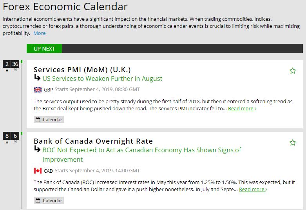This screenshot has width=306, height=210.
Task: Click the More link in the intro
Action: pos(40,33)
